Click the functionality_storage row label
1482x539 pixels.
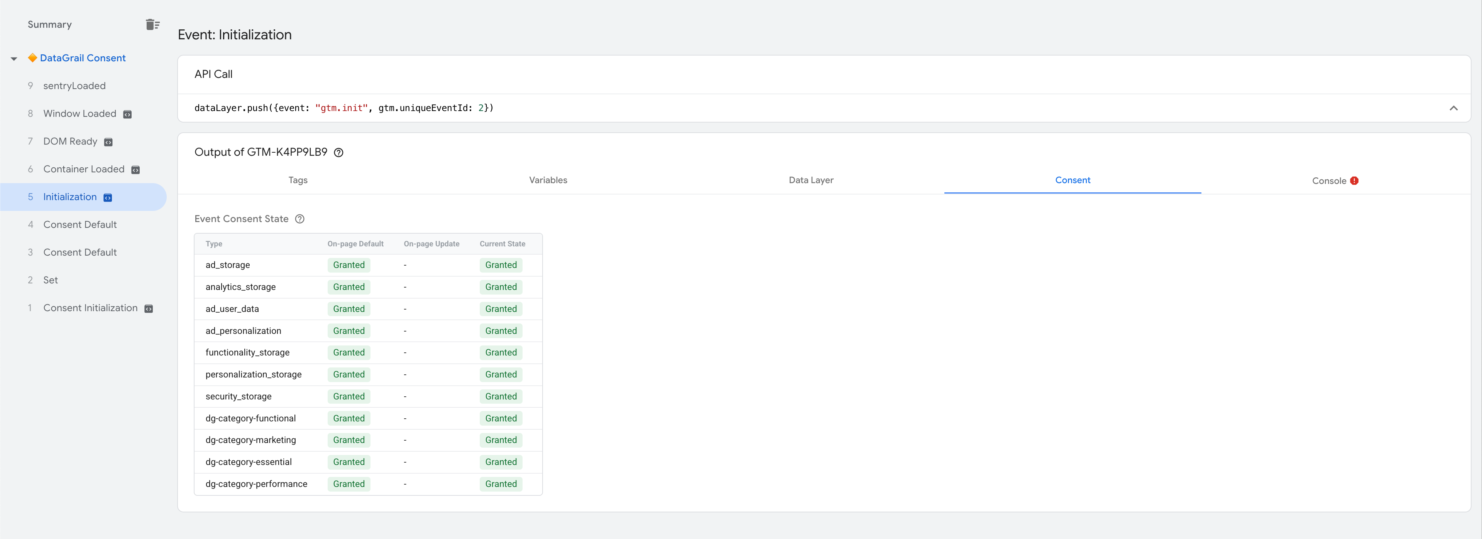point(247,352)
